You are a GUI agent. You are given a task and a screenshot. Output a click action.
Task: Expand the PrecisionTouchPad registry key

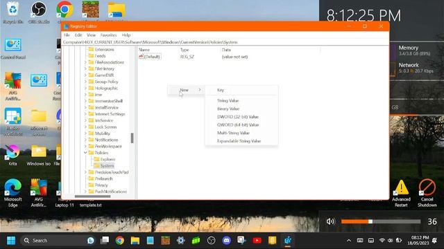pos(85,172)
